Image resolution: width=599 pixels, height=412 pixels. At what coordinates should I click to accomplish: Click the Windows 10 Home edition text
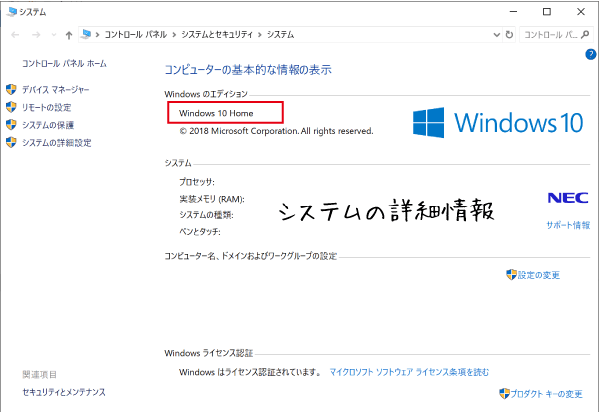[216, 113]
